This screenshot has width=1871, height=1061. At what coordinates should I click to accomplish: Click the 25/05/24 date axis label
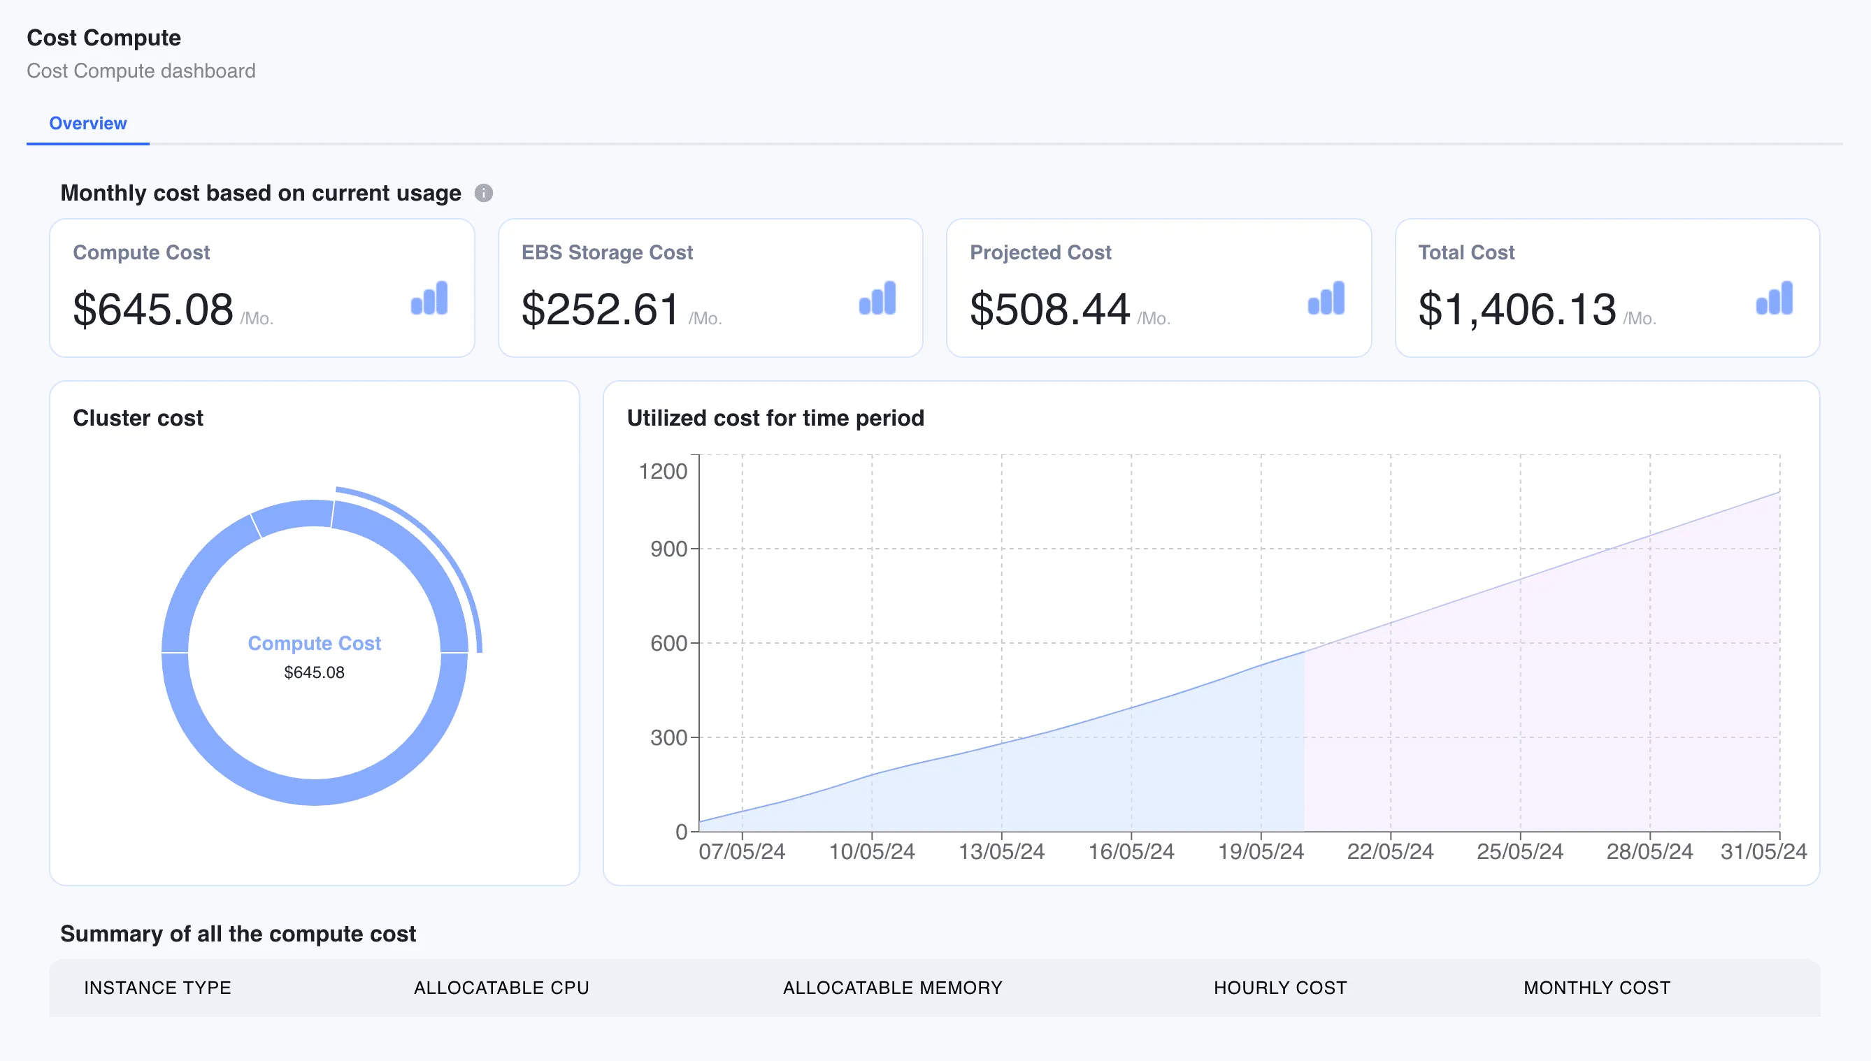tap(1521, 851)
